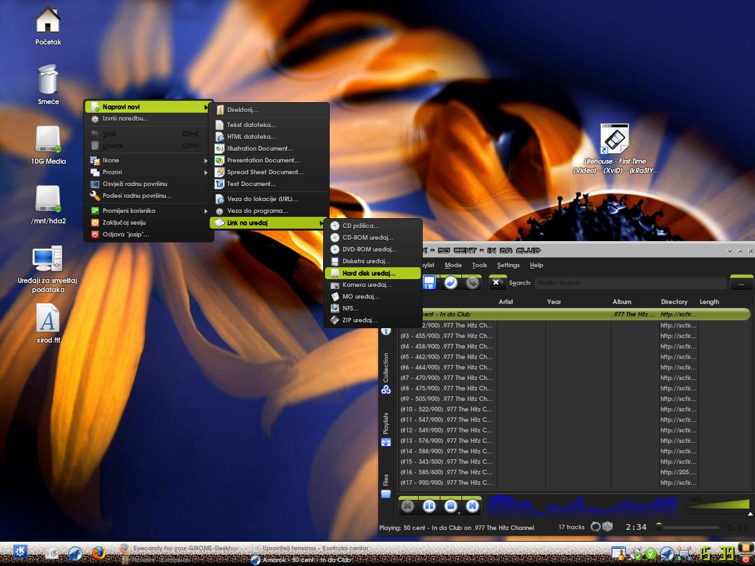Create new Text Document...
Viewport: 755px width, 566px height.
269,184
